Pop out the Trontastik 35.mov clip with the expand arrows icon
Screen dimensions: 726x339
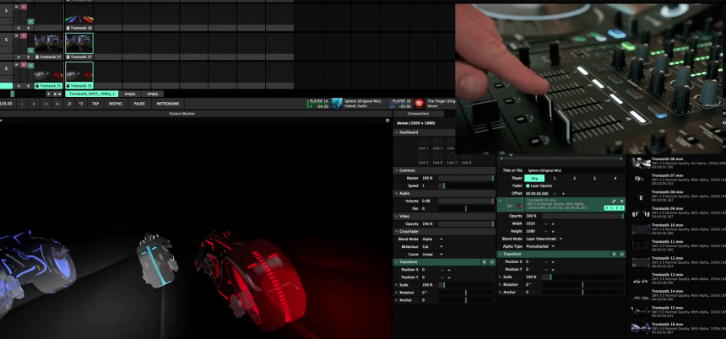(614, 202)
